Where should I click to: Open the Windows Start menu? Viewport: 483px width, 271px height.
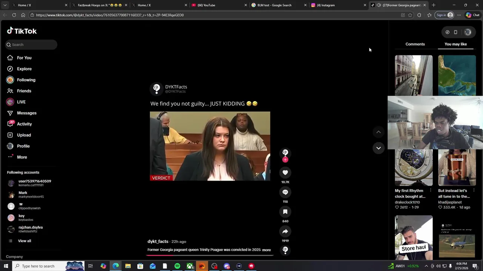pyautogui.click(x=6, y=266)
